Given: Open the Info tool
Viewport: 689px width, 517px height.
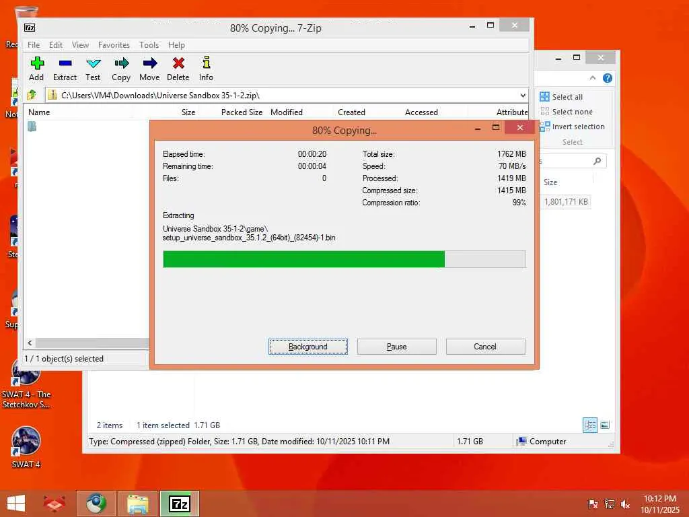Looking at the screenshot, I should 206,69.
